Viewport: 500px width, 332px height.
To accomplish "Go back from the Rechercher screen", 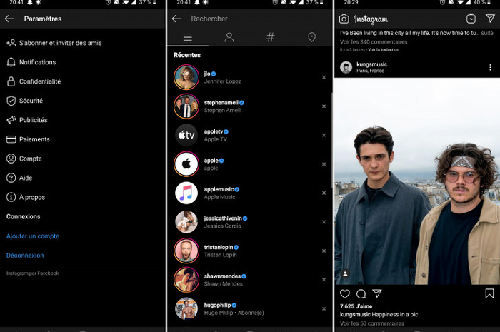I will [176, 19].
